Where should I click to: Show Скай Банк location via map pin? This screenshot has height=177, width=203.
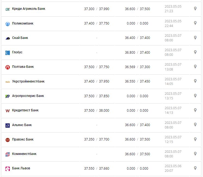[195, 38]
